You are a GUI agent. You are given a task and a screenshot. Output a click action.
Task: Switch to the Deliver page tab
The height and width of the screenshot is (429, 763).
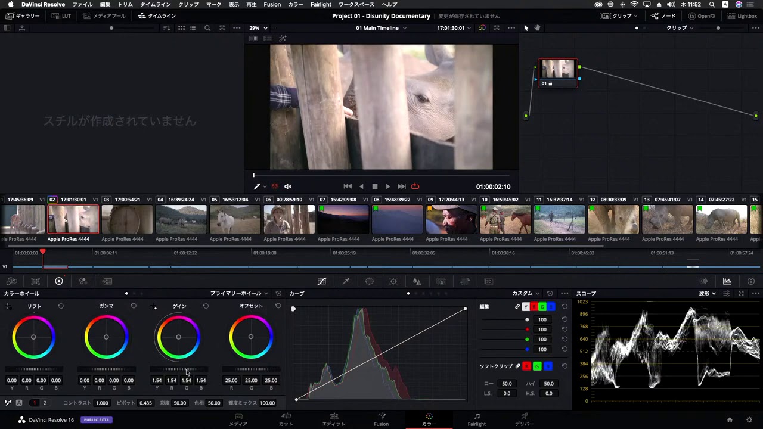click(524, 419)
